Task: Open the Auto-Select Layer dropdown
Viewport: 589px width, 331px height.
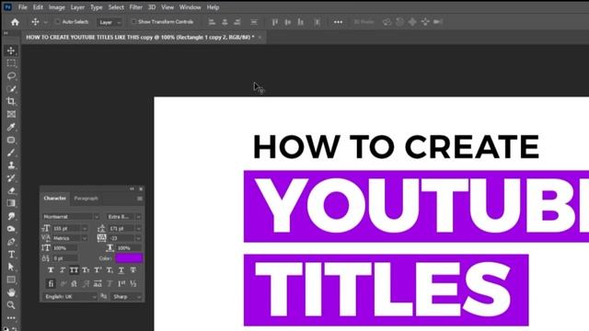Action: 110,22
